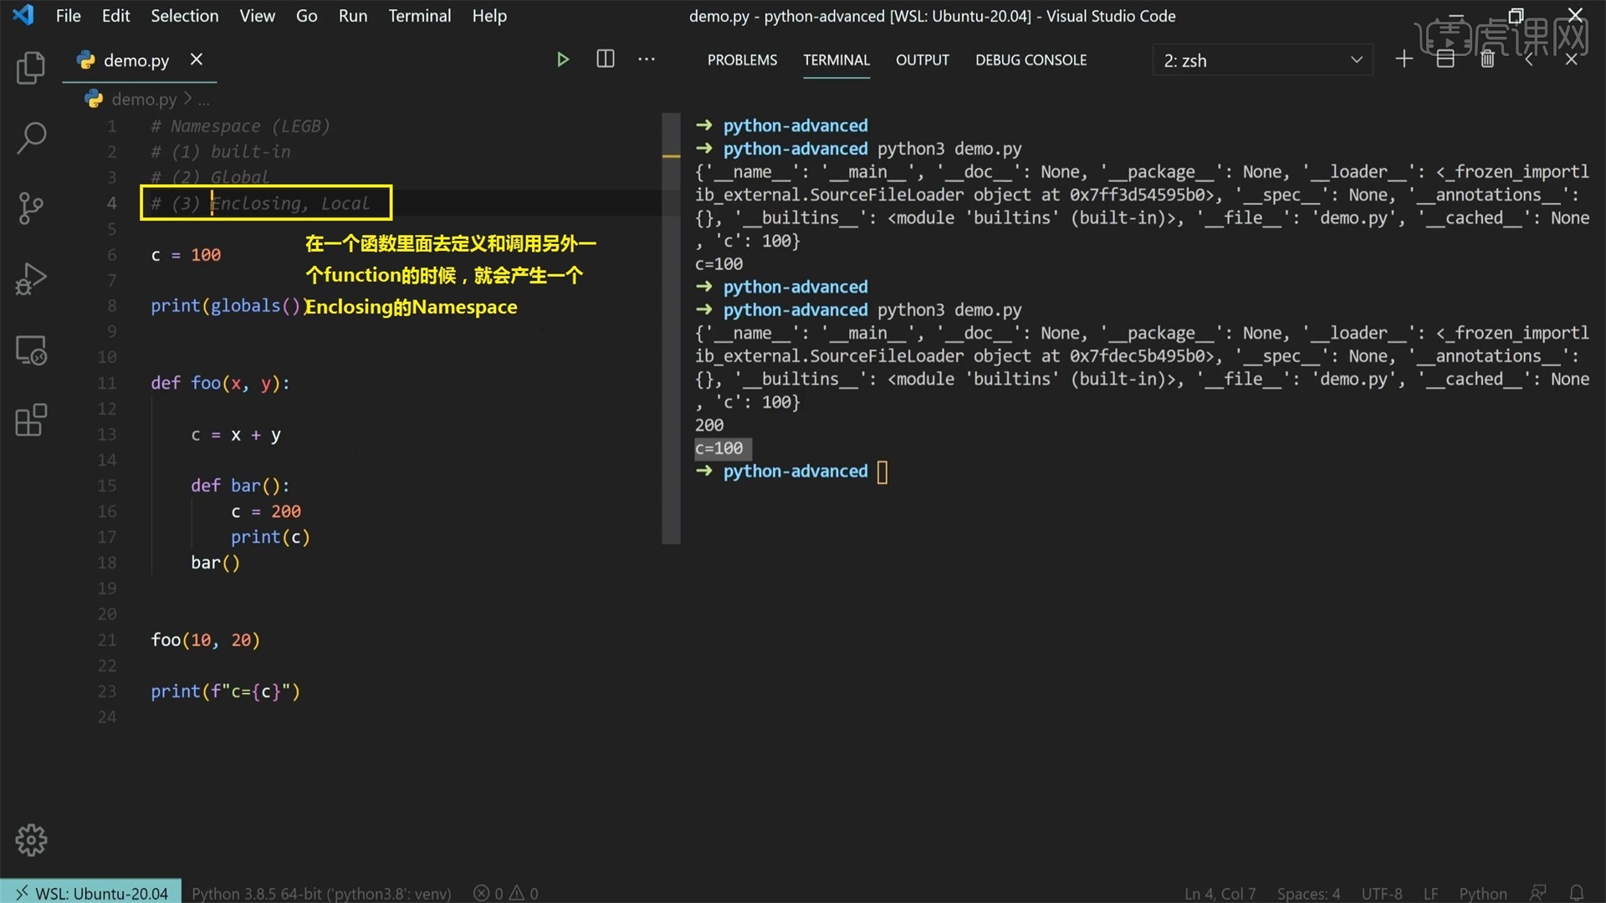1606x903 pixels.
Task: Create a new terminal with plus icon
Action: point(1404,59)
